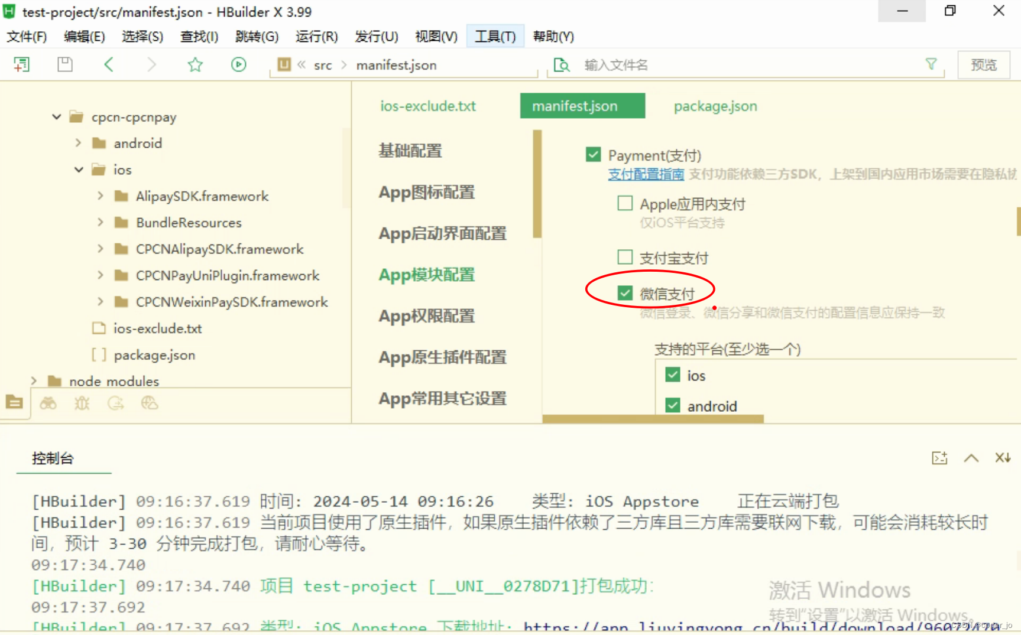The image size is (1021, 635).
Task: Collapse the console with the up chevron
Action: pos(971,458)
